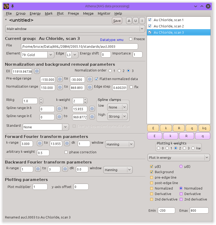Screen dimensions: 216x225
Task: Click pluck button for spline range in k end
Action: pyautogui.click(x=92, y=109)
